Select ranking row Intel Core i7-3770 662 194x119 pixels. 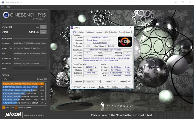click(x=23, y=96)
